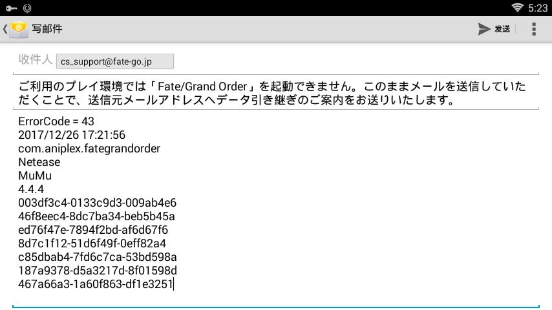Click the Japanese subject line field
The width and height of the screenshot is (552, 310).
pos(275,93)
